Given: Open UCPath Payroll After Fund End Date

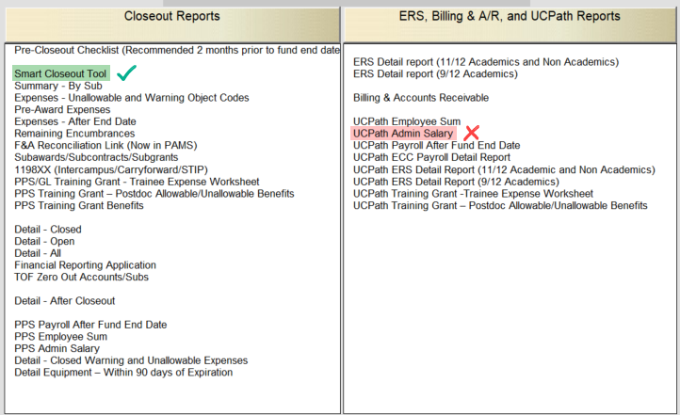Looking at the screenshot, I should pos(436,146).
